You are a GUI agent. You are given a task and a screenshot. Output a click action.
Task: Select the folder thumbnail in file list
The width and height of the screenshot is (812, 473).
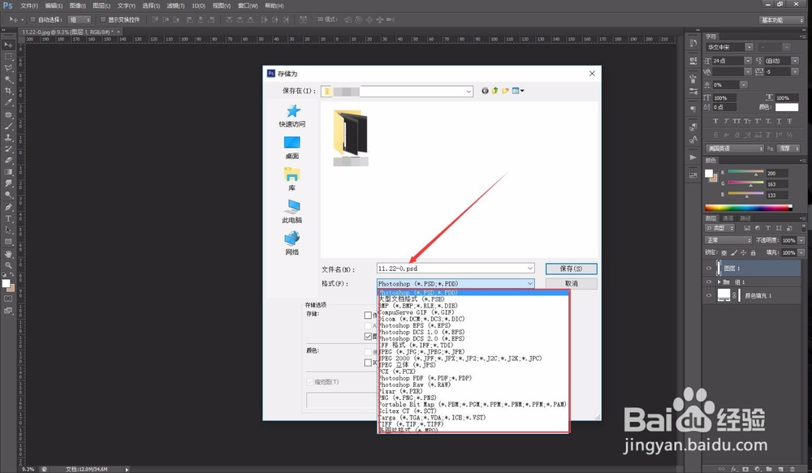[351, 138]
